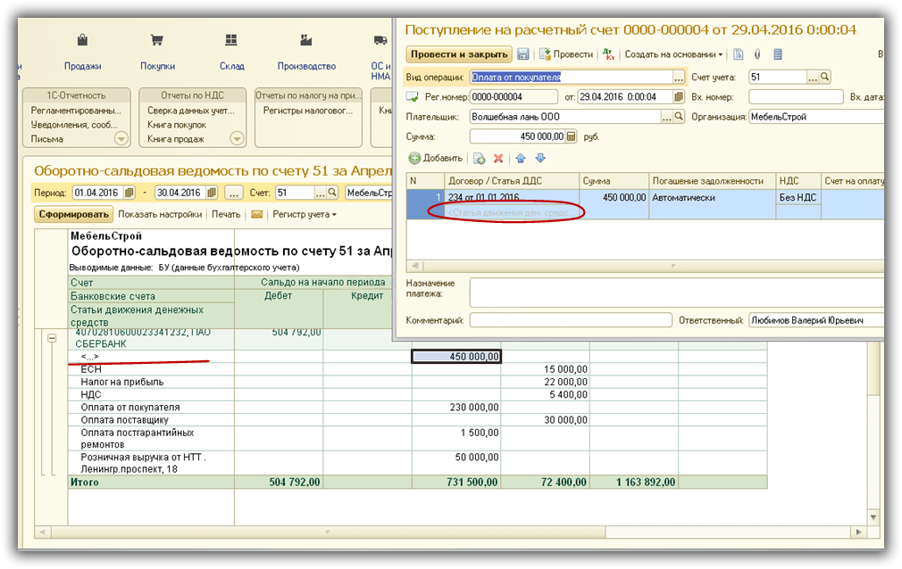Click the Склад warehouse icon

231,41
